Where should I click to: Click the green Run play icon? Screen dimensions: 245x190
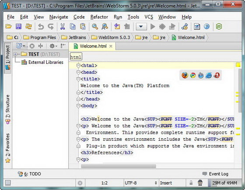[153, 27]
